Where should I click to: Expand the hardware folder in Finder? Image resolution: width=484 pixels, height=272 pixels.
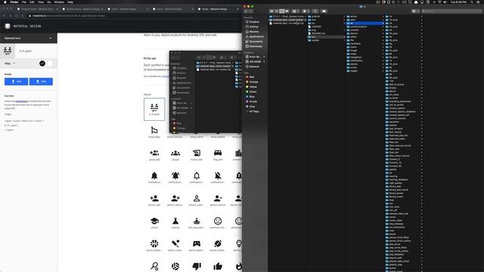[383, 44]
